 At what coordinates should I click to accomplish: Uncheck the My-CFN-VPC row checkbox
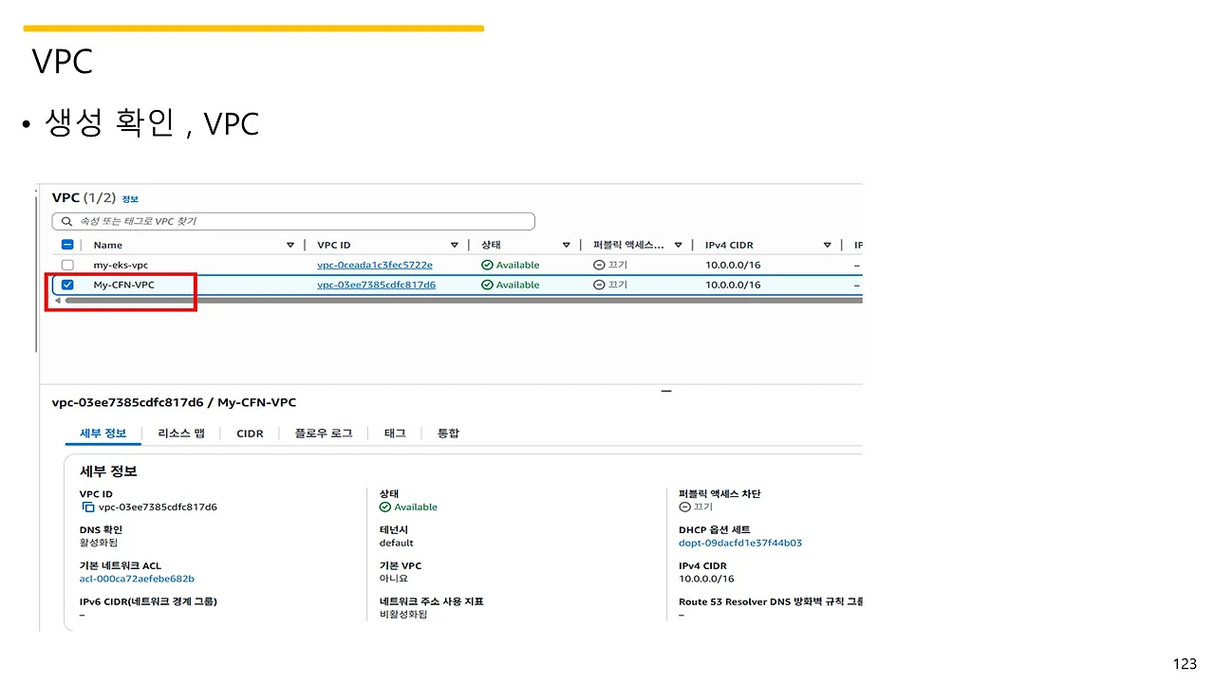(67, 285)
